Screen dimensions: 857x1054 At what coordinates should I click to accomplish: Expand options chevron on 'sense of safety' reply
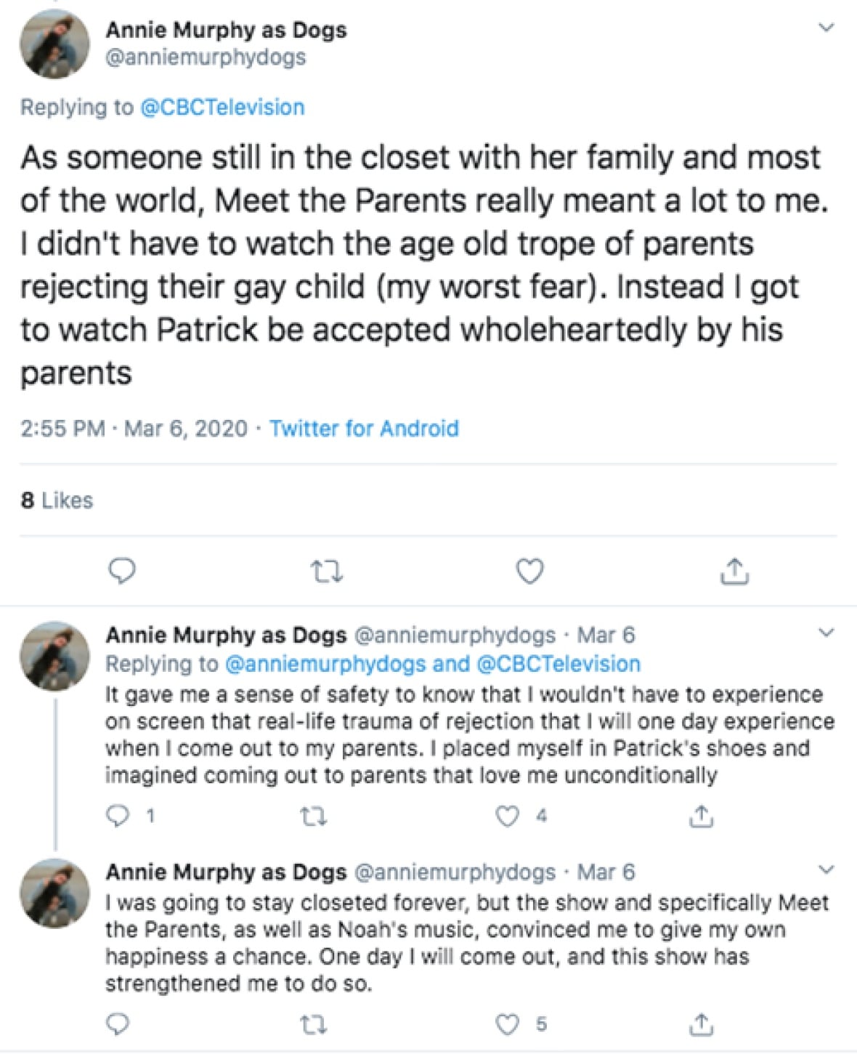click(826, 633)
